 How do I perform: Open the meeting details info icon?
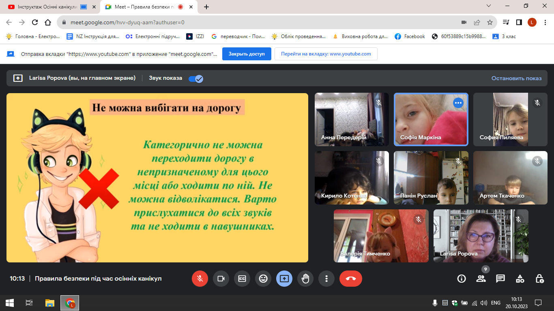point(462,279)
